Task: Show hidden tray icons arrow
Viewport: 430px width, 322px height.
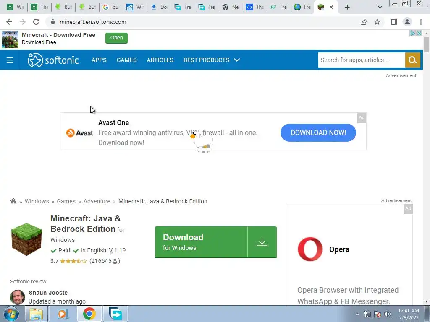Action: coord(357,314)
